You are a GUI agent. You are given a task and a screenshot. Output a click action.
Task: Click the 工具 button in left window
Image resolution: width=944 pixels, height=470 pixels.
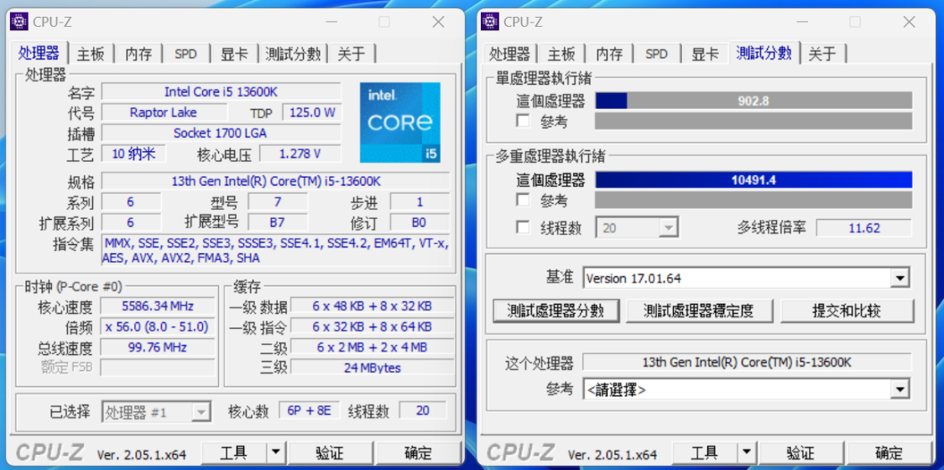click(x=233, y=452)
